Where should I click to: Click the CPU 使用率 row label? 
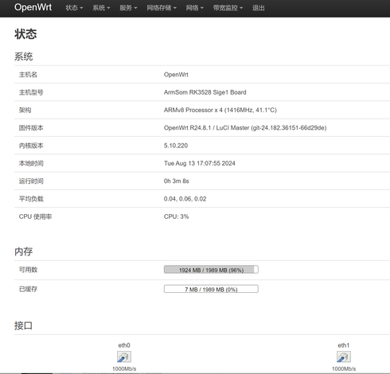click(x=35, y=216)
